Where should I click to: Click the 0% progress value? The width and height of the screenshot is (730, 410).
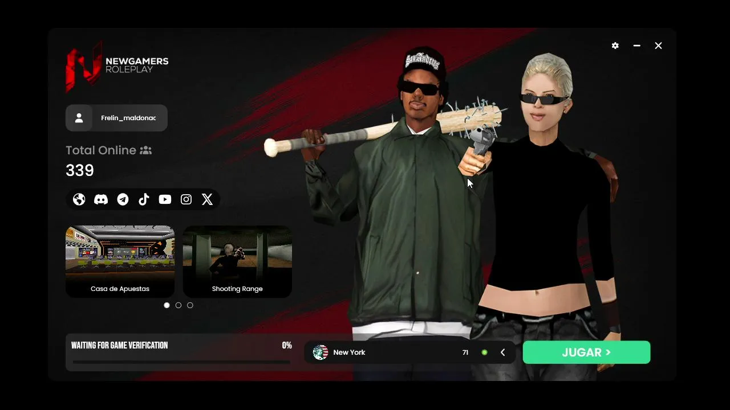click(287, 346)
